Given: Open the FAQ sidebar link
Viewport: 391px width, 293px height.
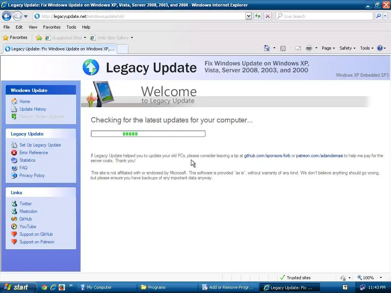Looking at the screenshot, I should pos(23,168).
